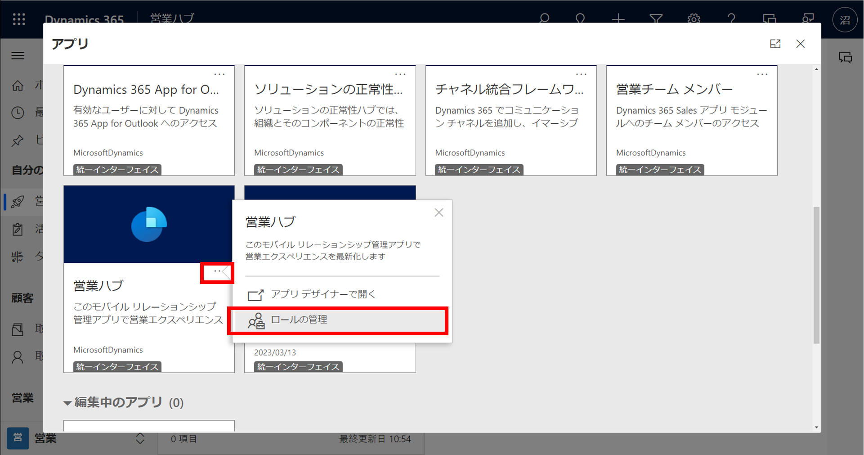This screenshot has width=864, height=455.
Task: Go to Home in left navigation
Action: pos(18,86)
